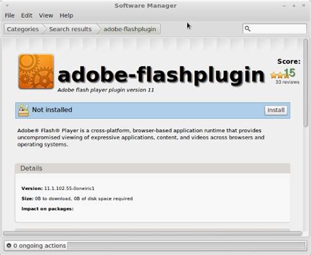Click the Not installed package box icon
Viewport: 311px width, 255px height.
click(x=24, y=110)
